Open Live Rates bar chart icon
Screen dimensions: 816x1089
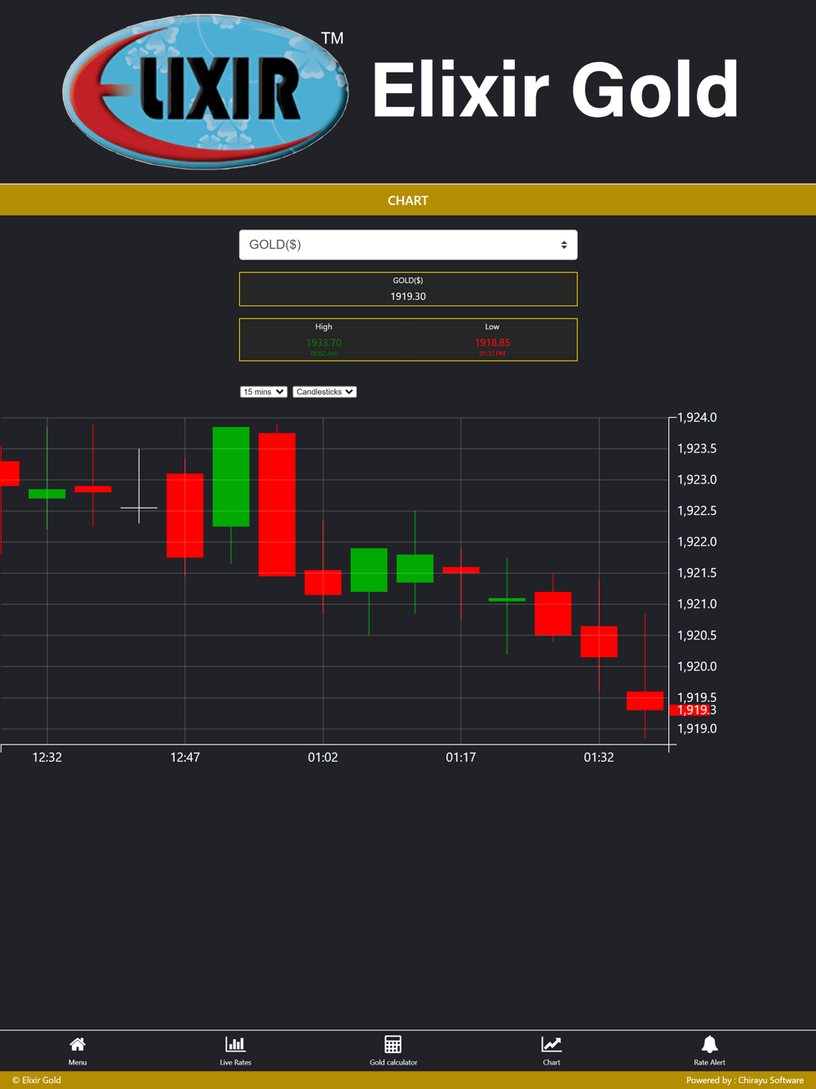(x=235, y=1044)
